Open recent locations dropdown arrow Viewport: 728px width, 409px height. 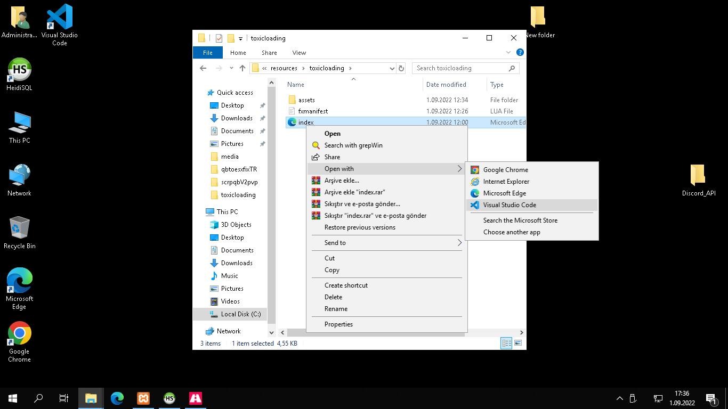231,68
